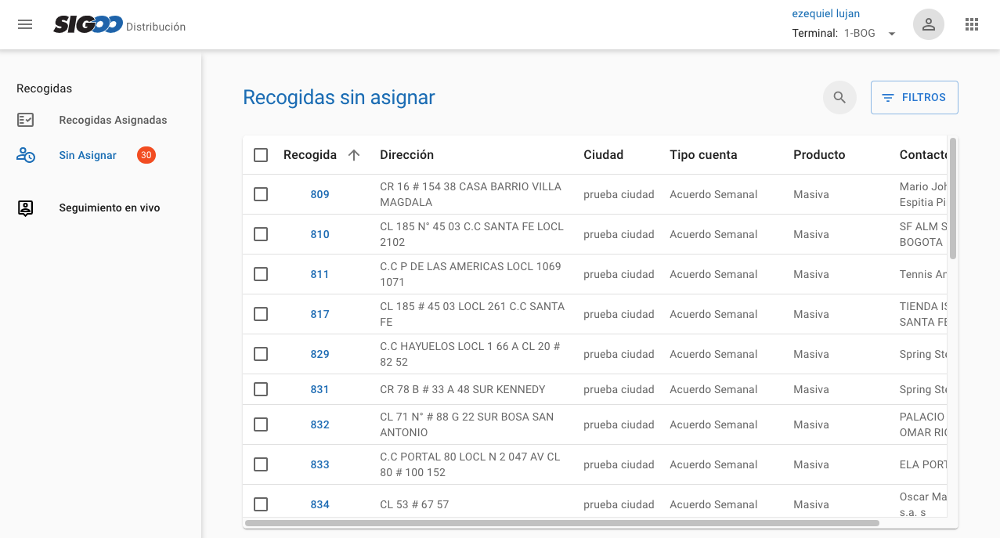This screenshot has height=538, width=1000.
Task: Click the vertical table scrollbar
Action: click(952, 199)
